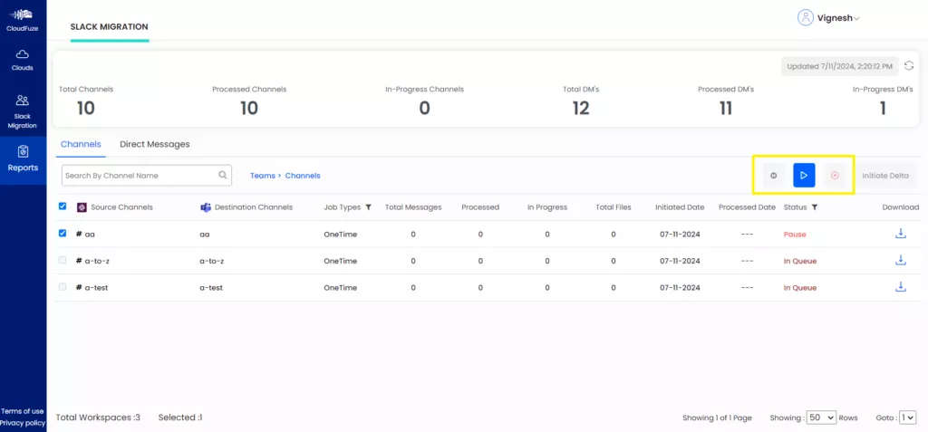Check the a-to-z channel checkbox

63,260
